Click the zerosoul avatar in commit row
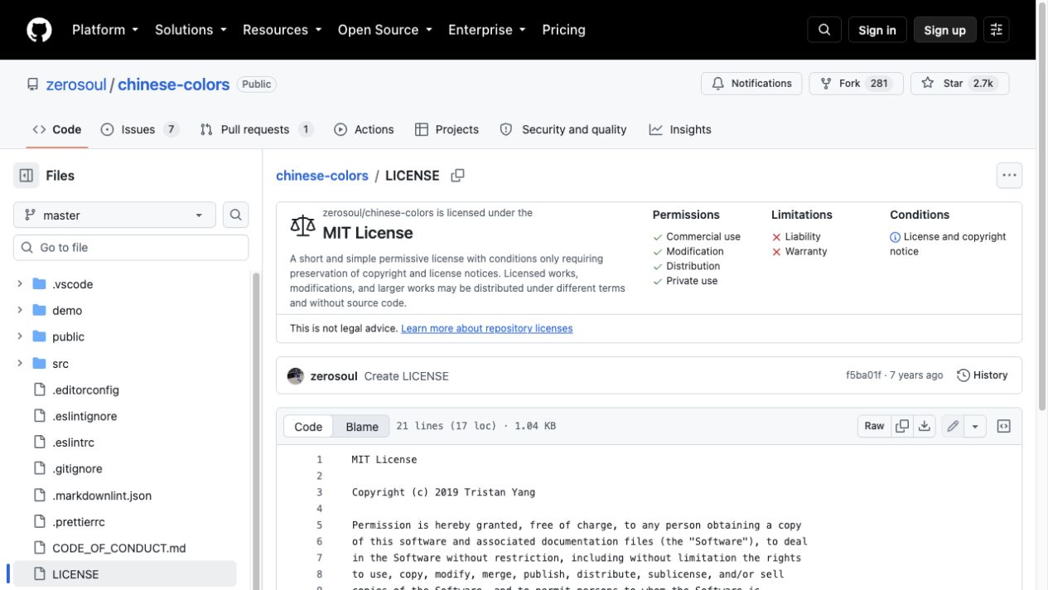 (x=296, y=376)
